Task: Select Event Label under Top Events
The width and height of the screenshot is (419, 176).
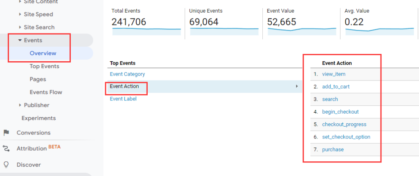Action: (x=123, y=98)
